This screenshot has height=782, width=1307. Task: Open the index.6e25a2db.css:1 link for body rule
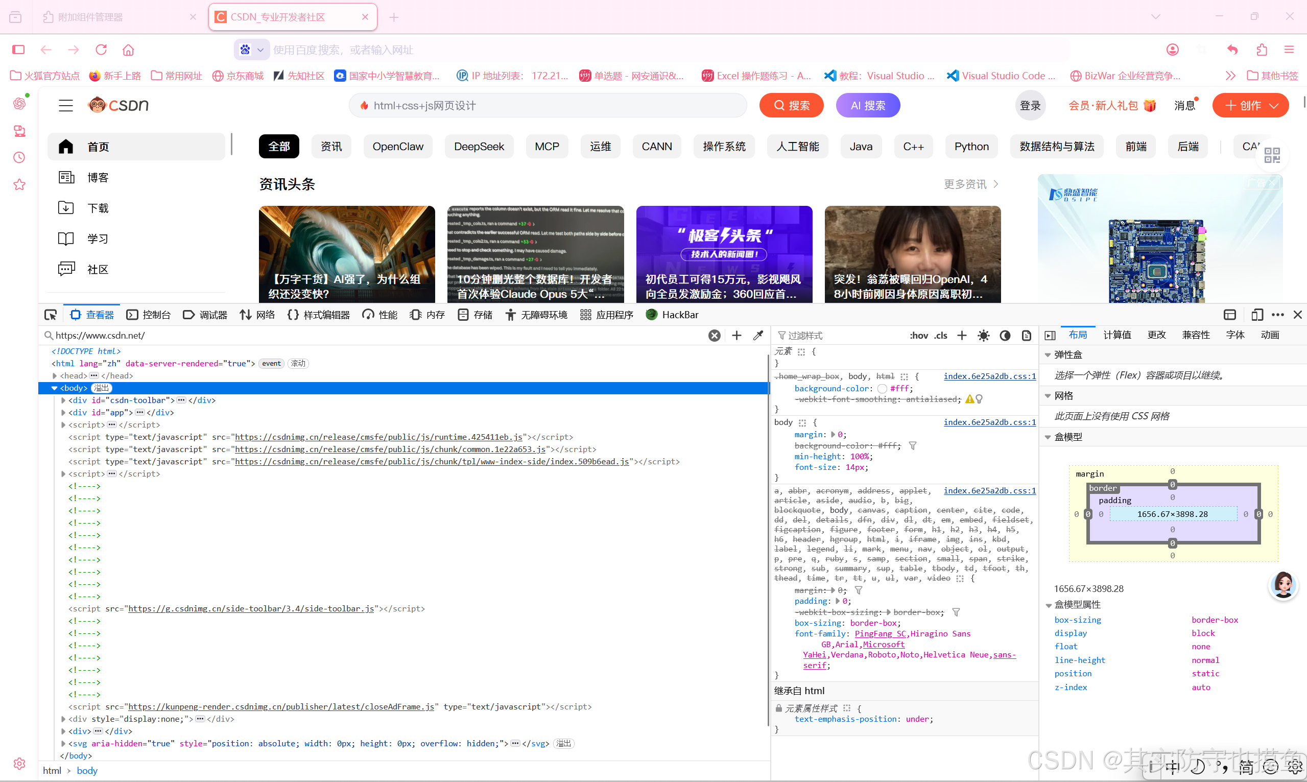(x=989, y=422)
